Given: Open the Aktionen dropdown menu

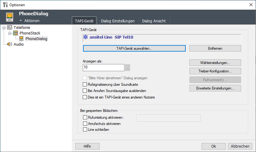Looking at the screenshot, I should (30, 21).
